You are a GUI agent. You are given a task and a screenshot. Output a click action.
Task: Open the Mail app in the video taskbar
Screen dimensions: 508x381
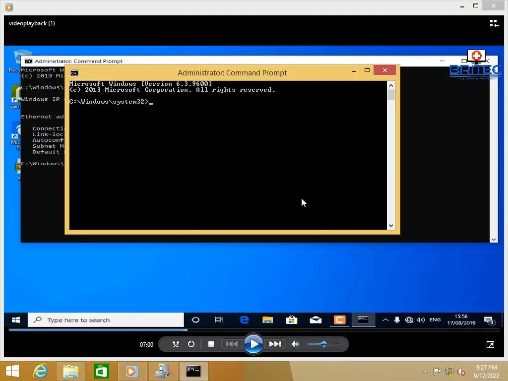316,320
